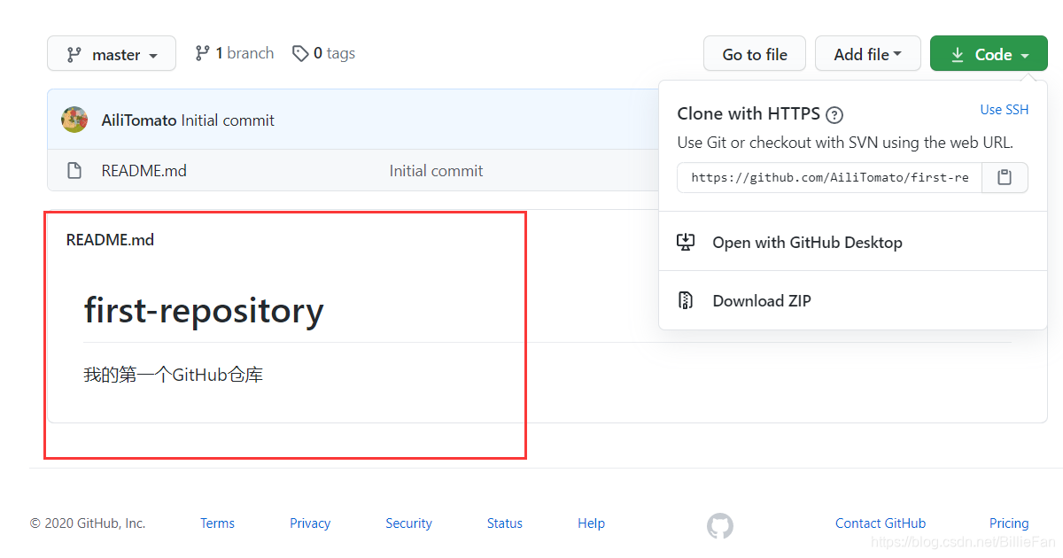Click the AiliTomato avatar image
Screen dimensions: 1063x558
point(74,120)
